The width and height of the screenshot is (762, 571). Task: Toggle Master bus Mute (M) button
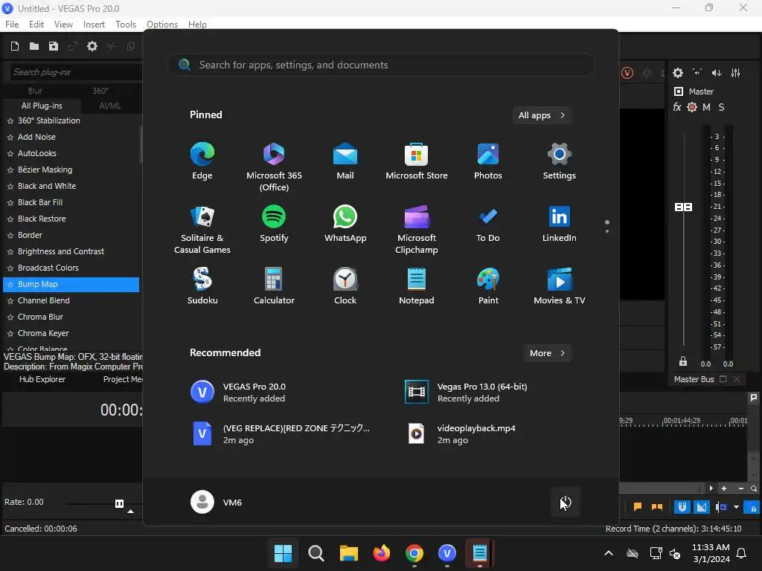pos(706,107)
